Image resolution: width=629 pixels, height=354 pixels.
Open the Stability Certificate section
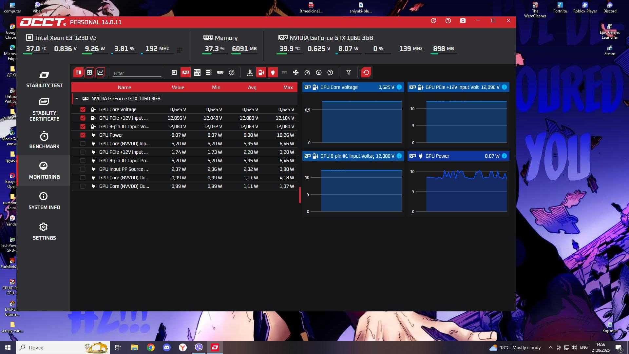pos(44,109)
